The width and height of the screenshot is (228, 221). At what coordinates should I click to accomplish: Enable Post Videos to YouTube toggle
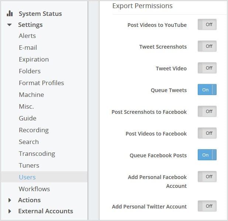[x=207, y=25]
